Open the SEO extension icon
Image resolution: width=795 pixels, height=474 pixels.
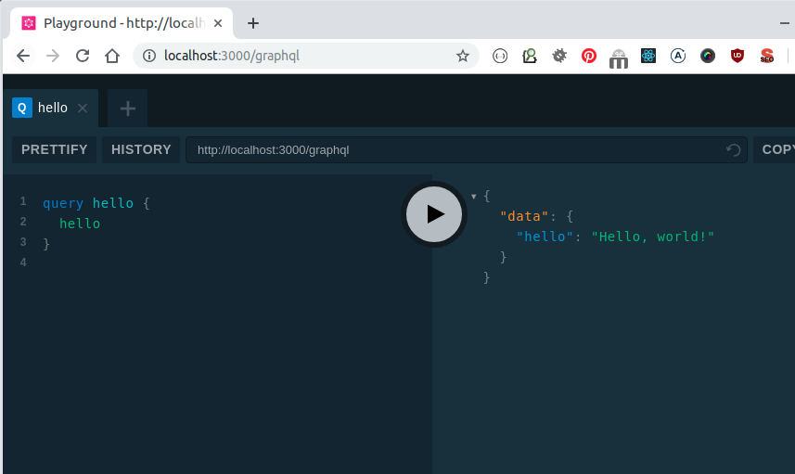click(767, 56)
